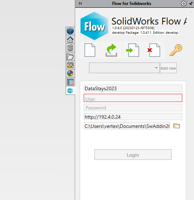Click the green arrow check-in icon
The image size is (194, 200).
tap(111, 50)
